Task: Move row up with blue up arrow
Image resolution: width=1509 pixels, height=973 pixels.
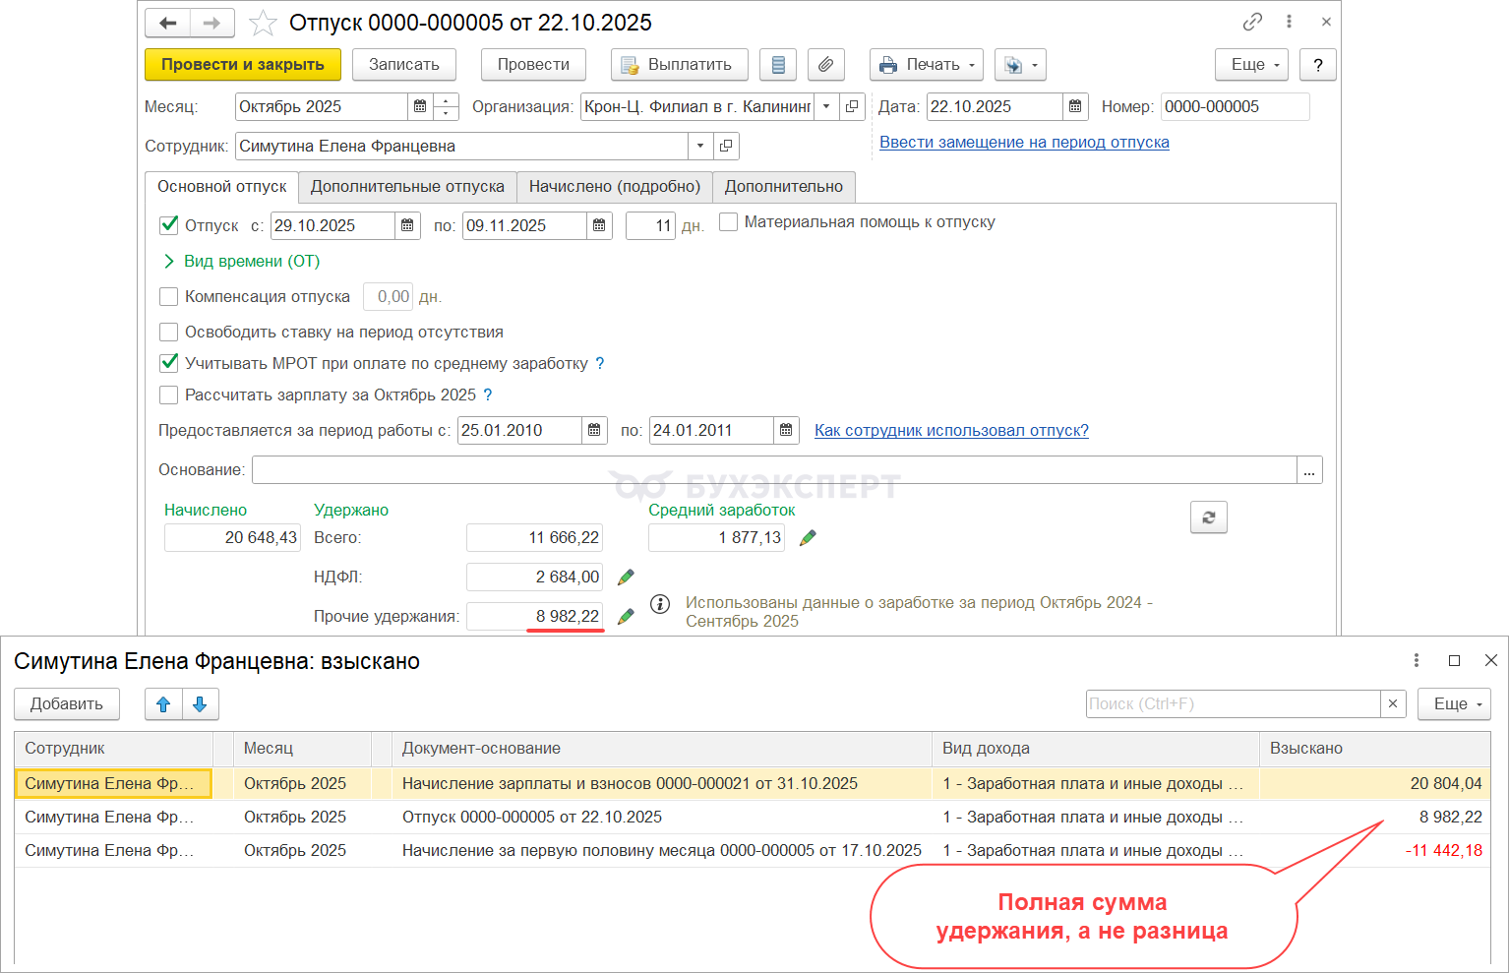Action: [x=163, y=704]
